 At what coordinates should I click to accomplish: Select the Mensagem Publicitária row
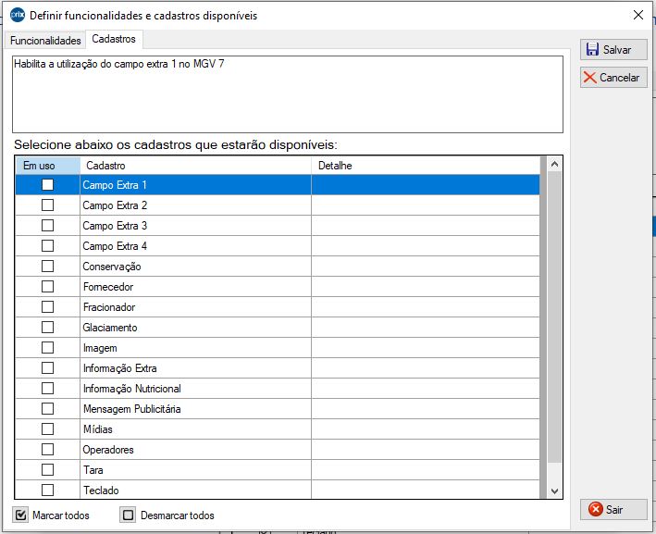click(194, 409)
